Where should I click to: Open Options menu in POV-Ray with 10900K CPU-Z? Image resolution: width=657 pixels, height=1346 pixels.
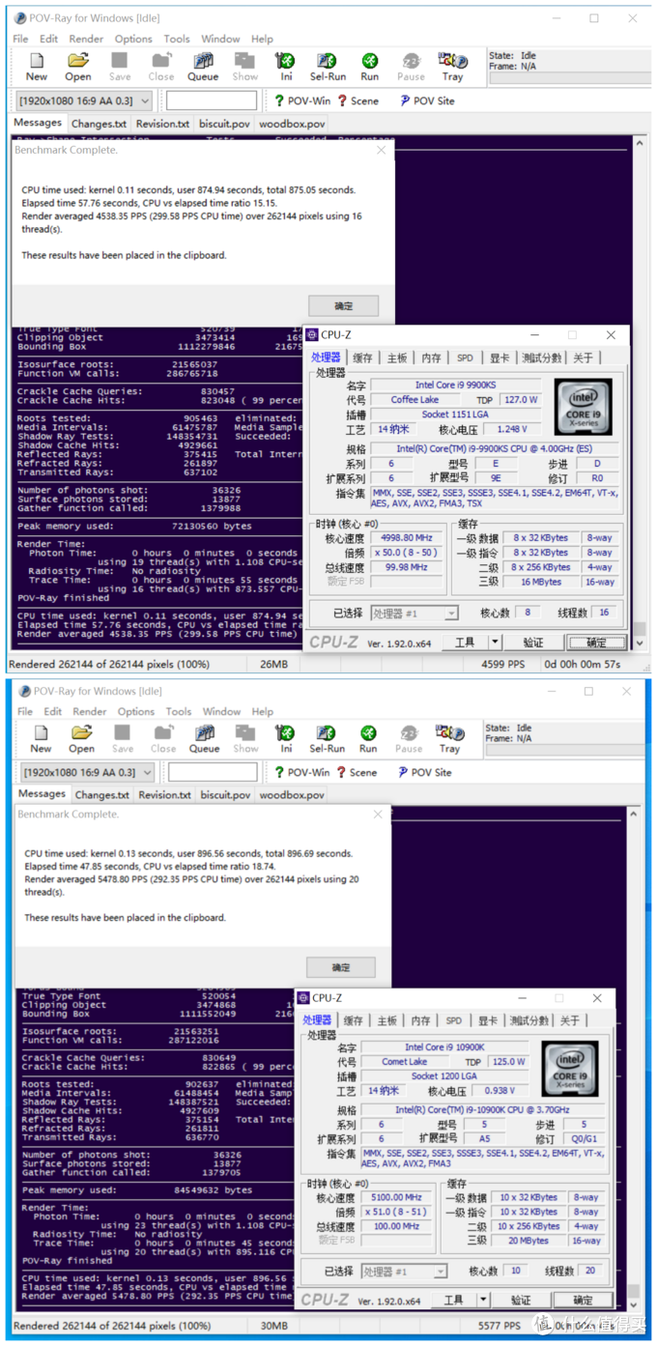pos(136,711)
